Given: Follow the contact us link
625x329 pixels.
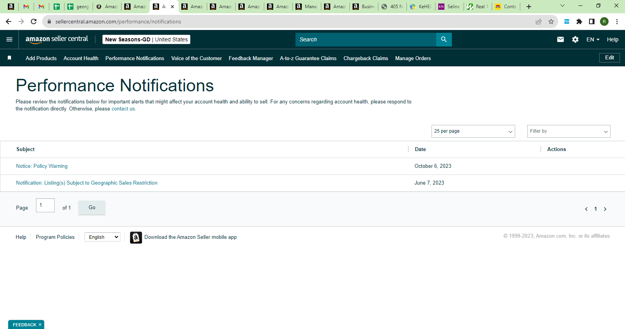Looking at the screenshot, I should point(123,109).
